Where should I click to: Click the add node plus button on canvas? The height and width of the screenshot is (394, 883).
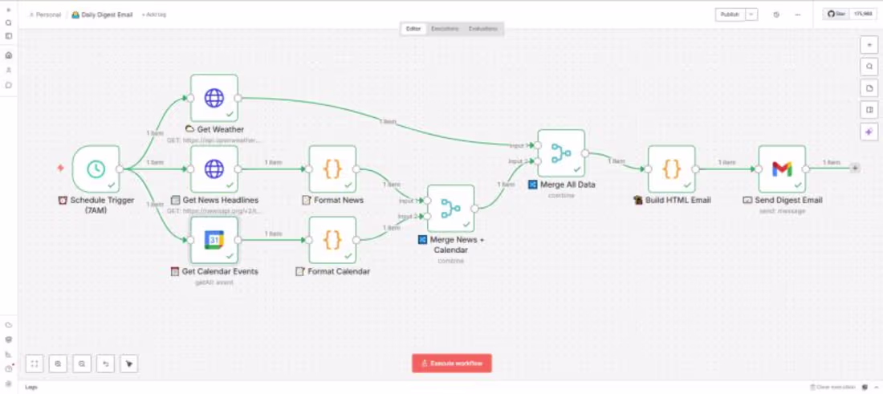tap(869, 44)
